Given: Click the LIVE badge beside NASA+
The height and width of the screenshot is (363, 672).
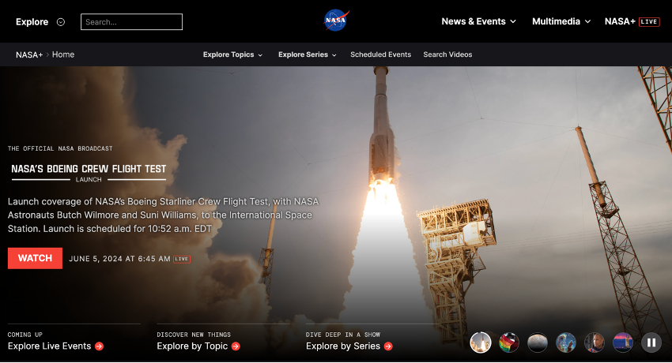Looking at the screenshot, I should (x=649, y=22).
